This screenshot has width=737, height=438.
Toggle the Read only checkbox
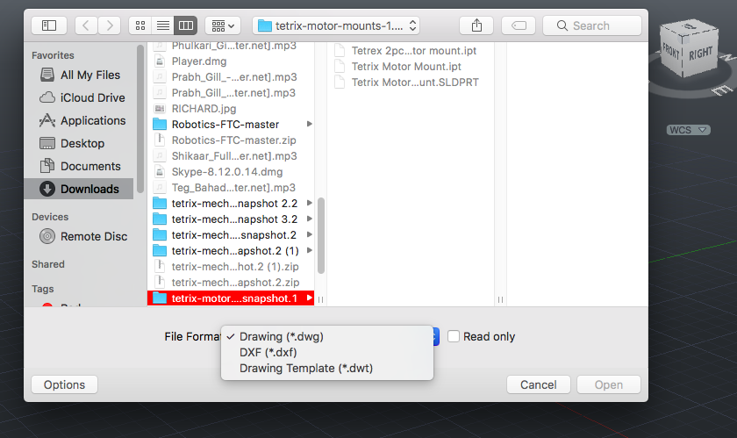tap(453, 336)
